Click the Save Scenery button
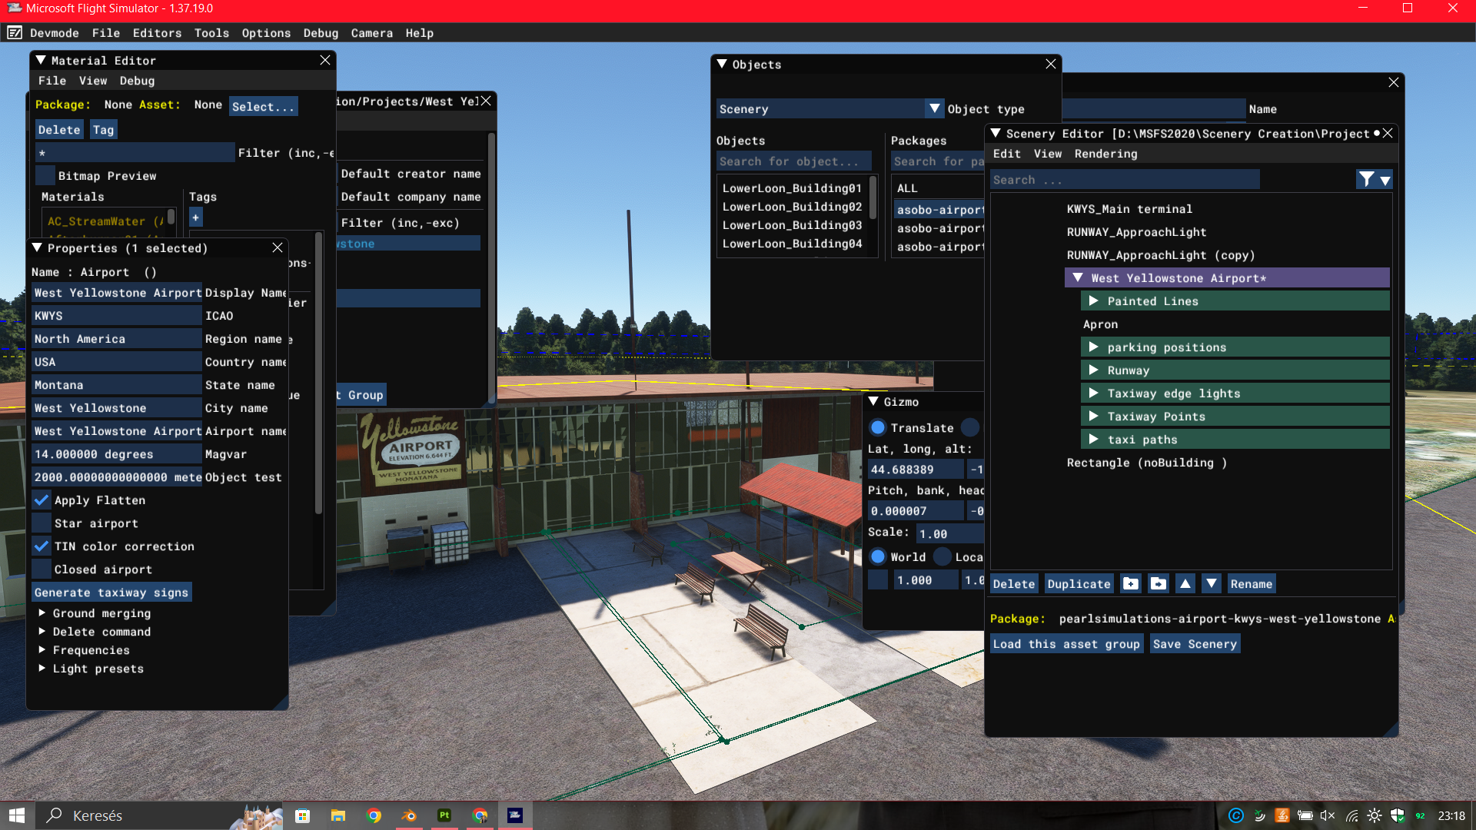This screenshot has height=830, width=1476. (1194, 644)
